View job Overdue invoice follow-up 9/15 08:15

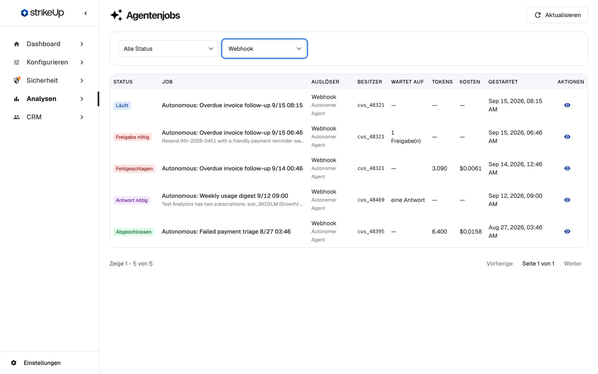[567, 105]
